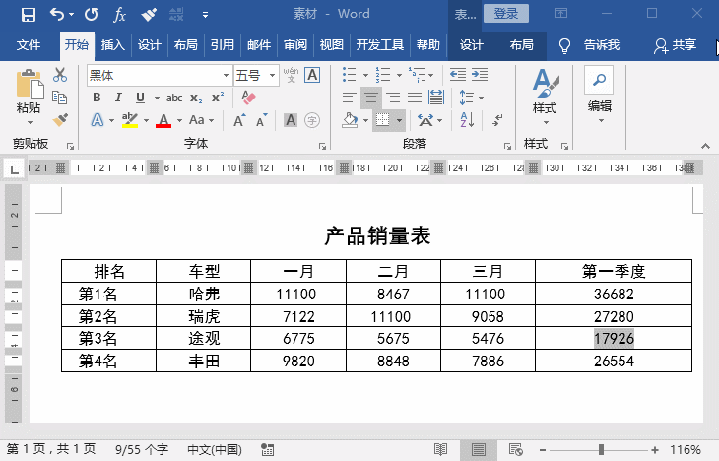Open the 审阅 ribbon tab
Viewport: 719px width, 461px height.
294,45
